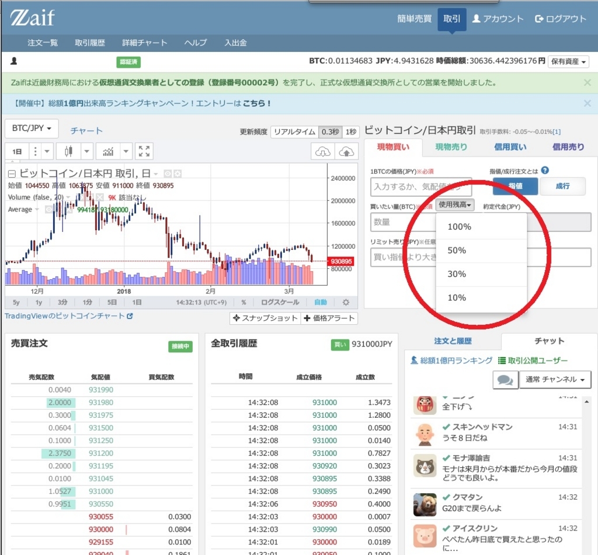
Task: Switch to 信用買い tab
Action: point(510,147)
